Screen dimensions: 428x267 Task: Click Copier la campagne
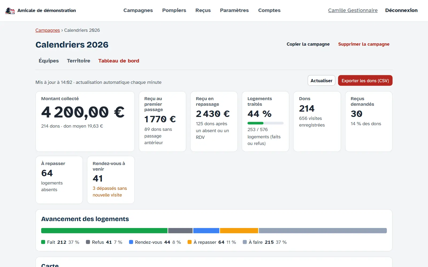[x=308, y=44]
